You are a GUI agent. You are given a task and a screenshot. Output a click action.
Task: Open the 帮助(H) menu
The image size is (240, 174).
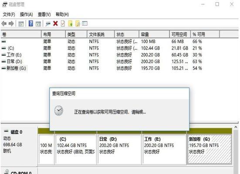point(62,14)
